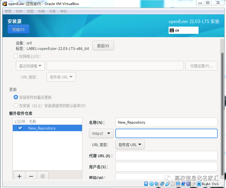Open the 最近的镜像 dropdown
The image size is (226, 188).
[x=30, y=66]
